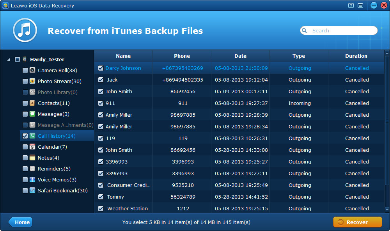This screenshot has width=390, height=231.
Task: Click phone number +869494502335
Action: (x=183, y=80)
